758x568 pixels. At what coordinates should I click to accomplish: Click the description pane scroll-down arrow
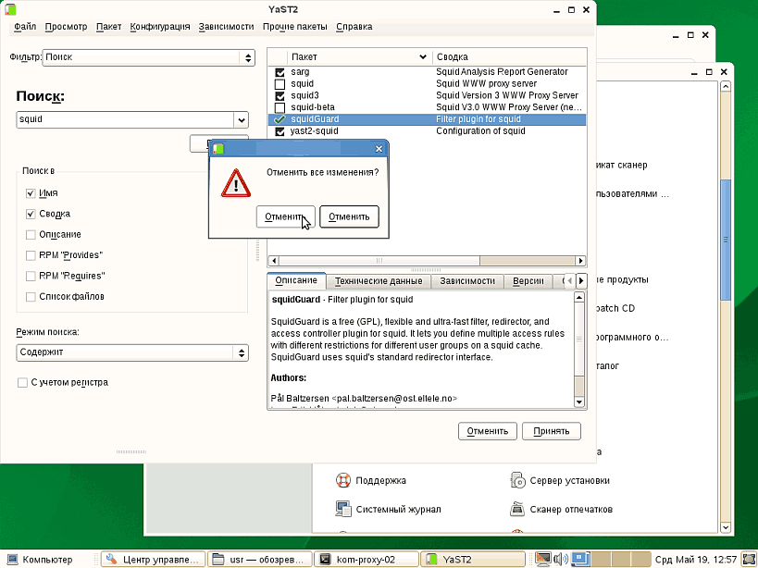(x=579, y=401)
